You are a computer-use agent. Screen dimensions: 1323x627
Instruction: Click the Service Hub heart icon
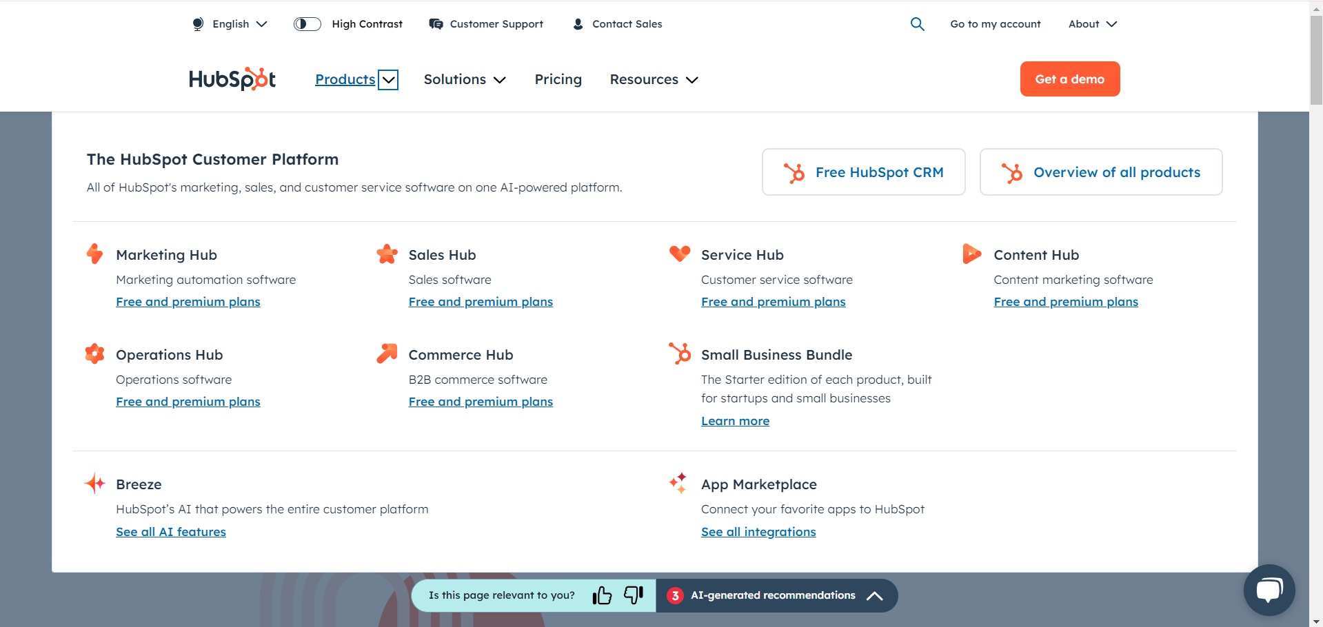click(x=680, y=254)
